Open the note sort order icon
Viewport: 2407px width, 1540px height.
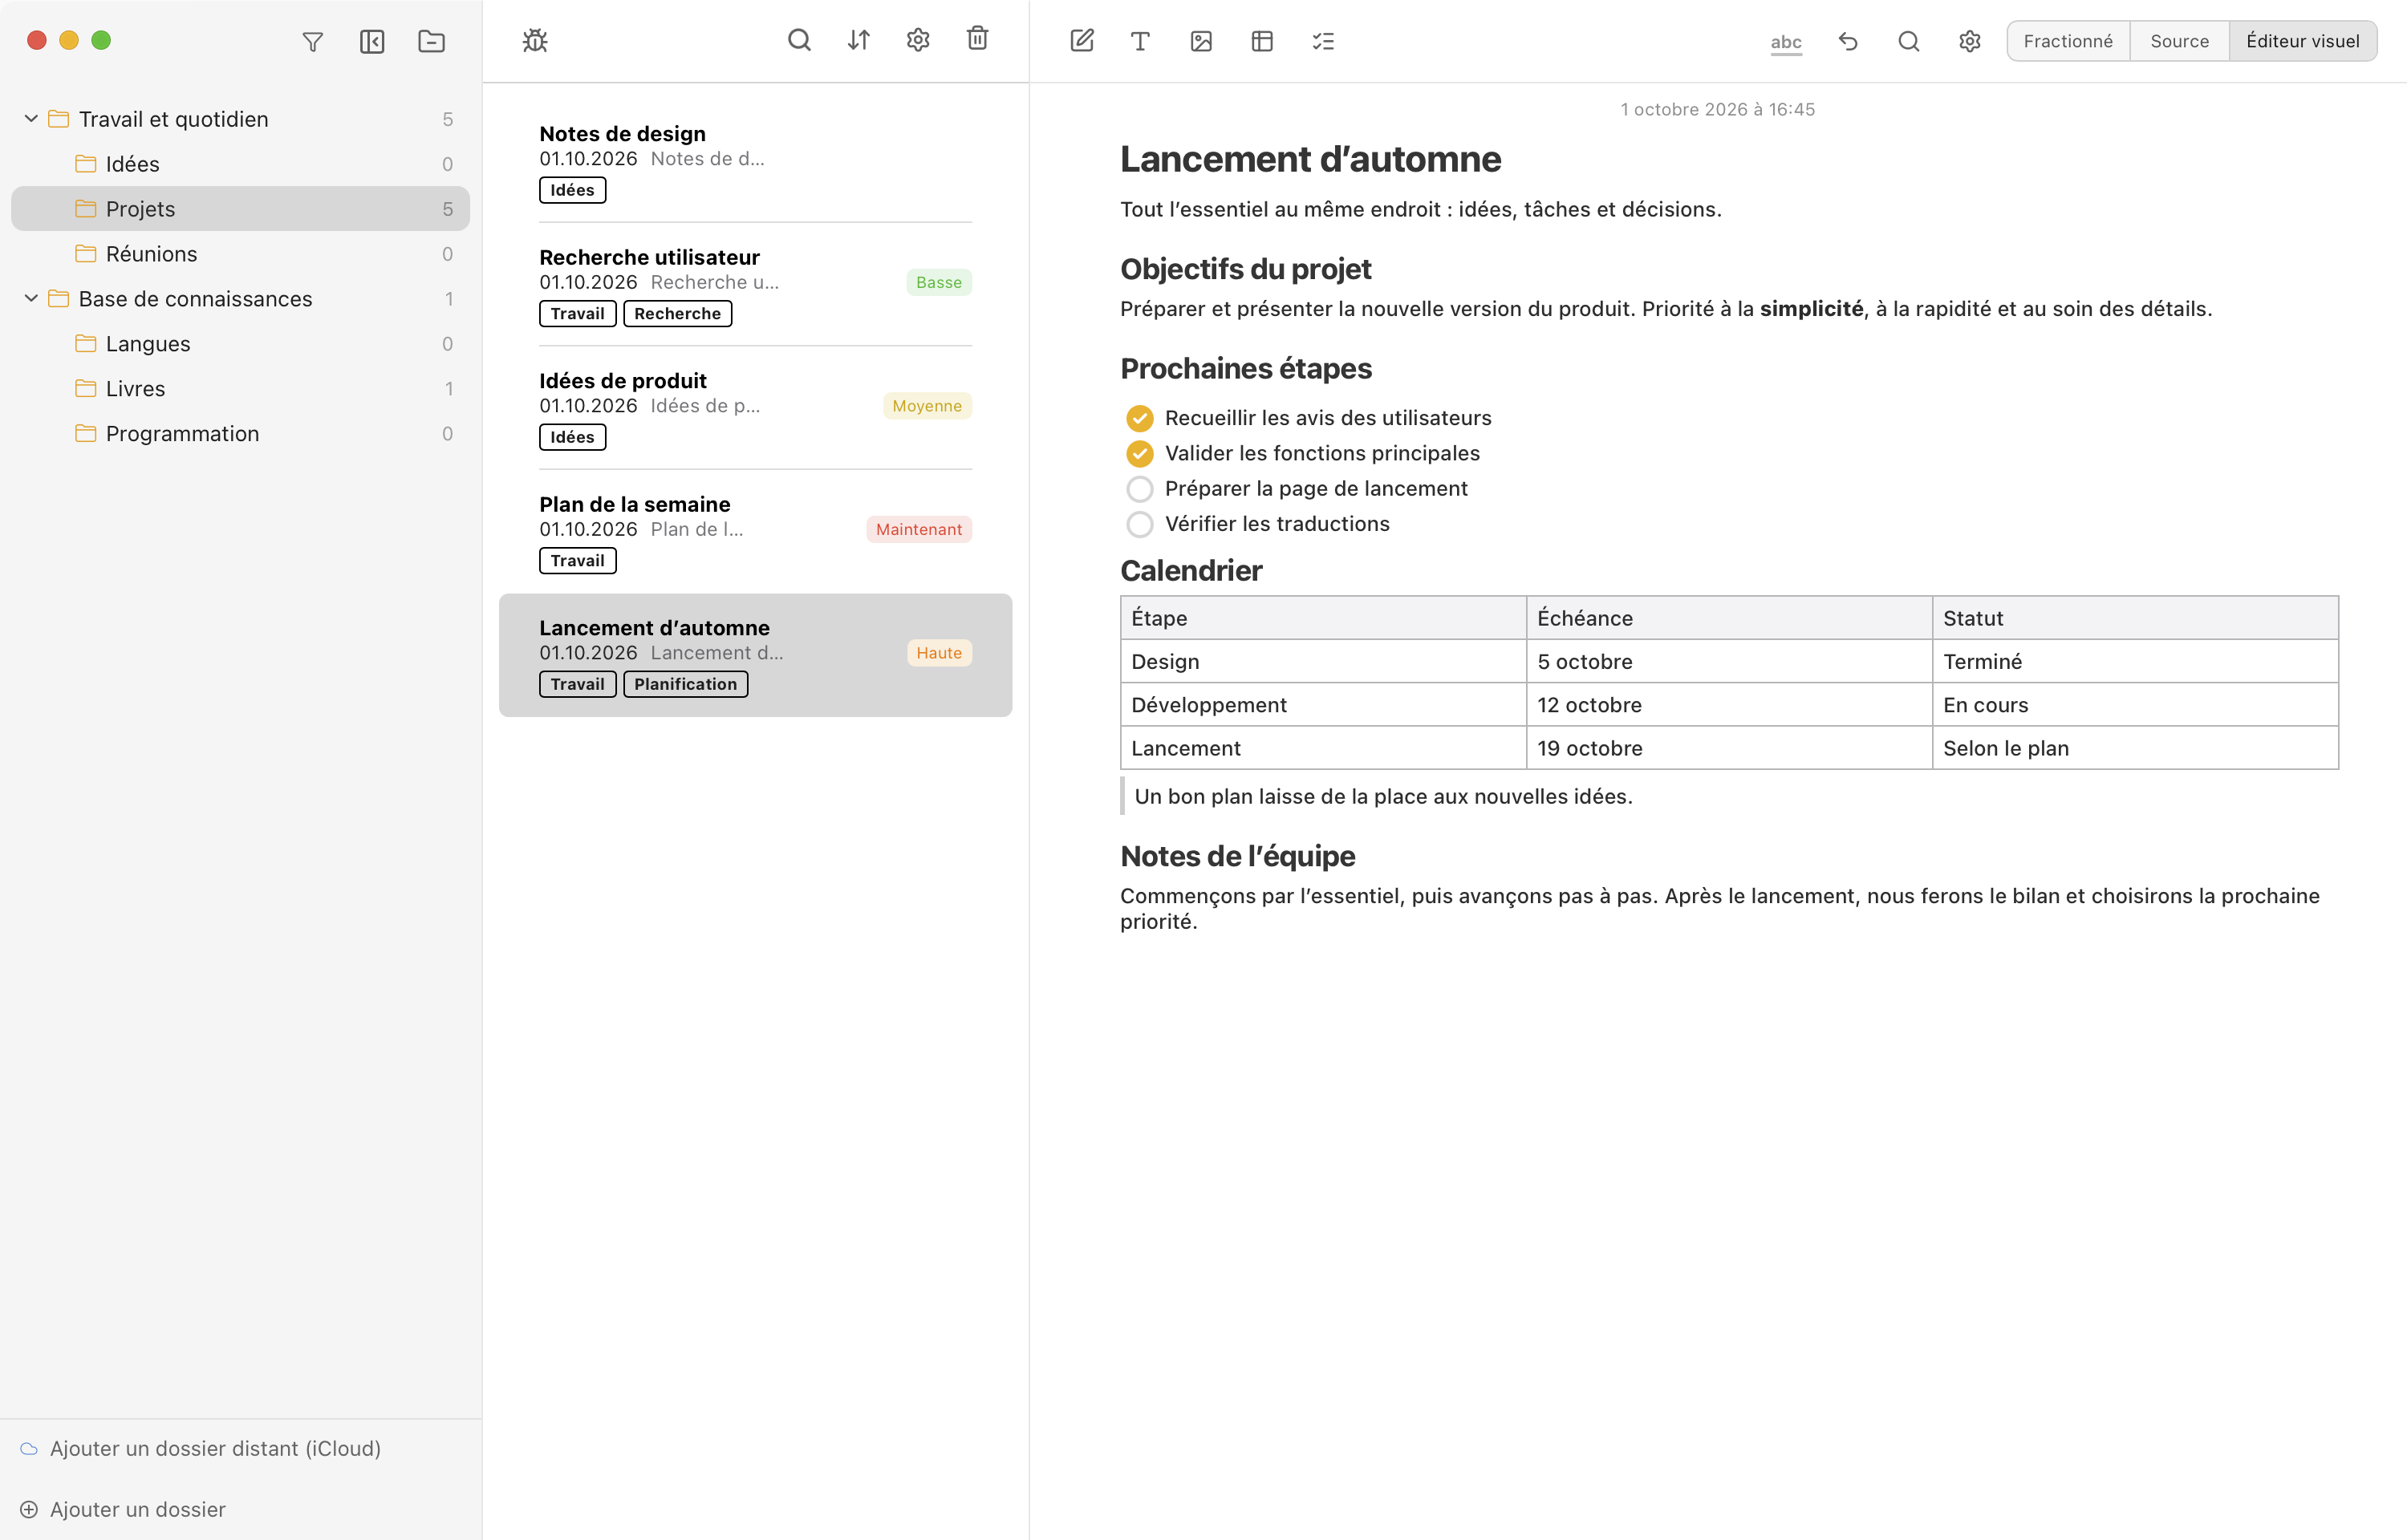859,41
